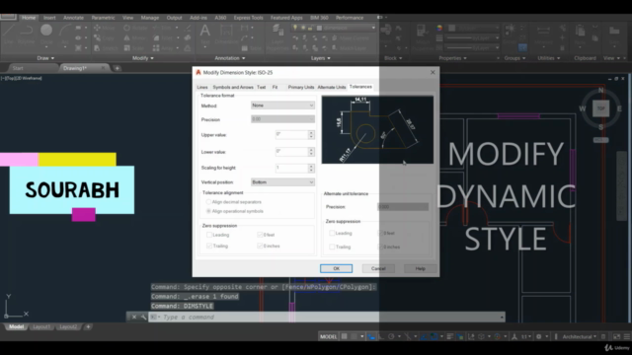Open the Method dropdown in Tolerance format

coord(282,106)
